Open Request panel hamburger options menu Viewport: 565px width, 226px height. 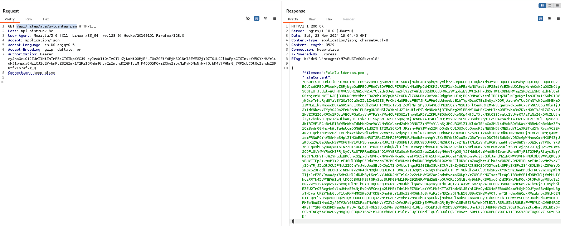point(274,19)
